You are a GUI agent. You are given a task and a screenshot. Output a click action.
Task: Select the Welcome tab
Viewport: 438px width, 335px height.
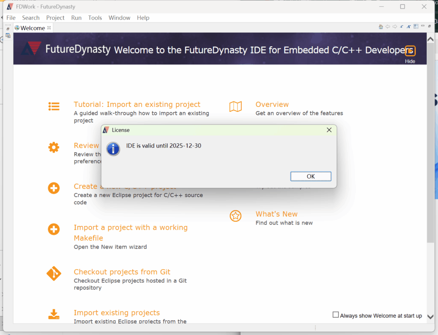point(33,28)
